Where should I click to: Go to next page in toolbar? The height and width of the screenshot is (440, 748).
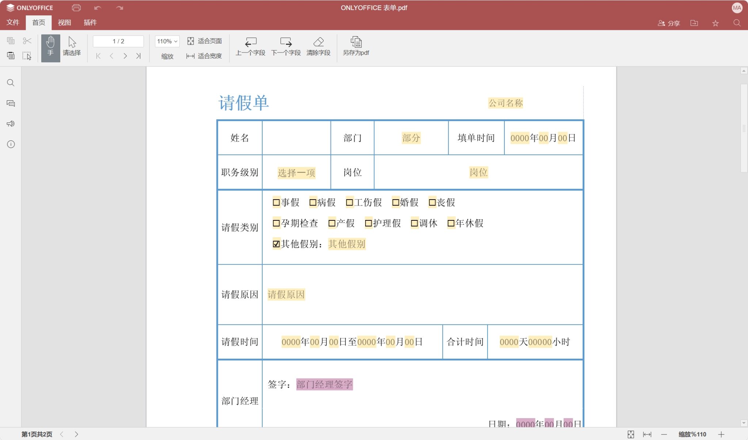[x=125, y=56]
